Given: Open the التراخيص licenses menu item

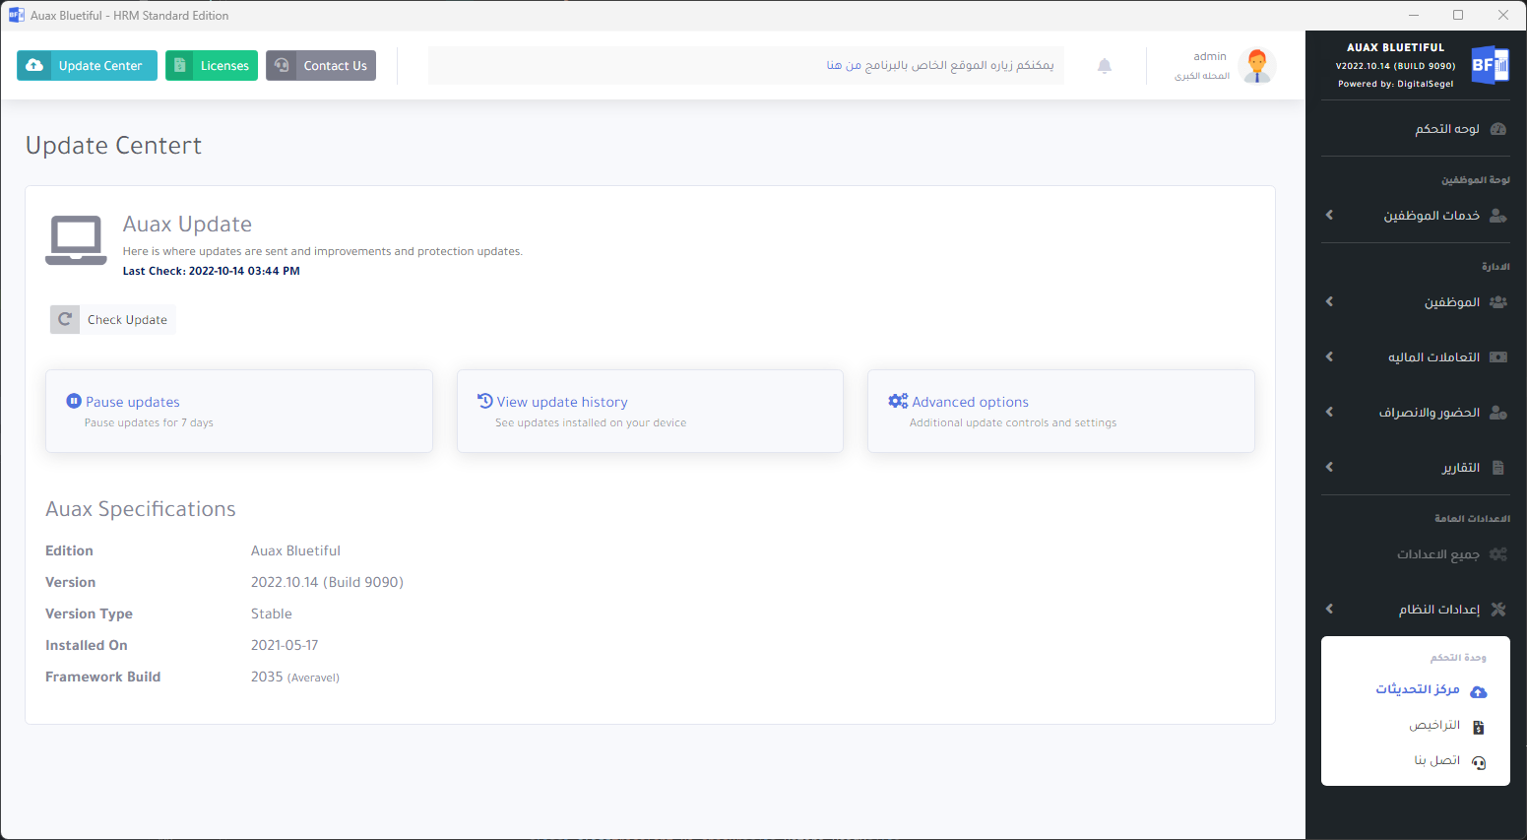Looking at the screenshot, I should pyautogui.click(x=1434, y=726).
